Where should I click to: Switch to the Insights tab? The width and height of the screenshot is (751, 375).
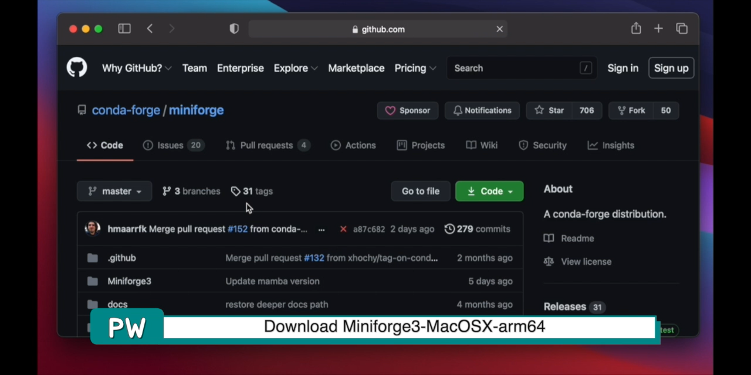(x=611, y=145)
